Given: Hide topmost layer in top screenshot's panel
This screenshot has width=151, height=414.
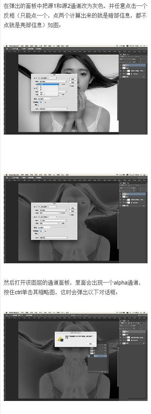Looking at the screenshot, I should point(120,65).
